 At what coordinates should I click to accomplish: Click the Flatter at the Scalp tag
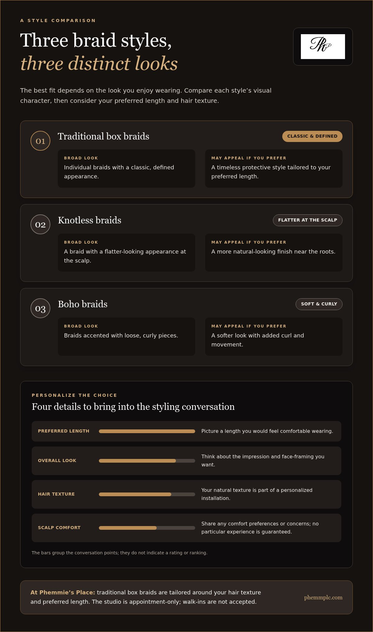[308, 220]
